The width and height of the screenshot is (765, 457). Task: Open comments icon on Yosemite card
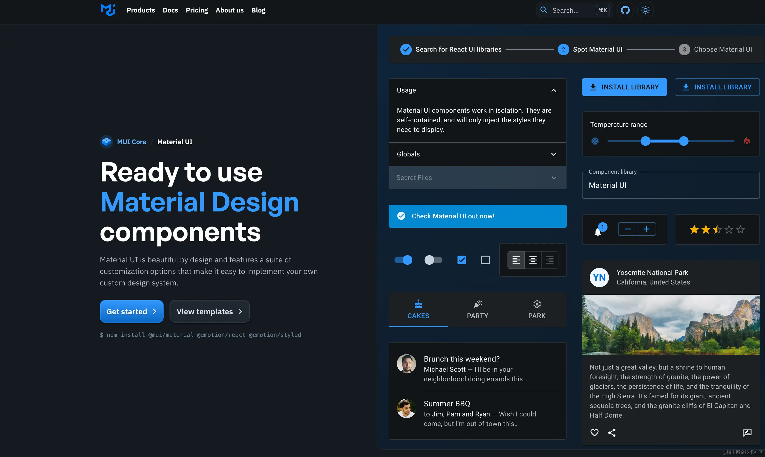coord(747,432)
